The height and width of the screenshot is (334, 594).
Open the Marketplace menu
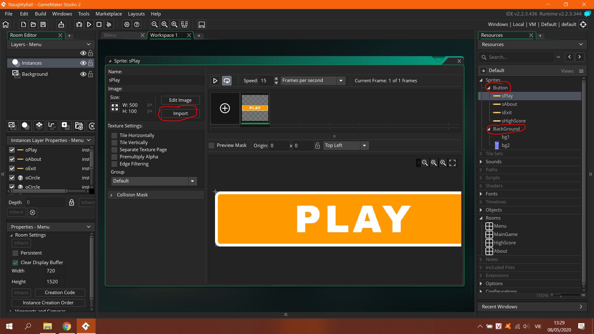(109, 14)
